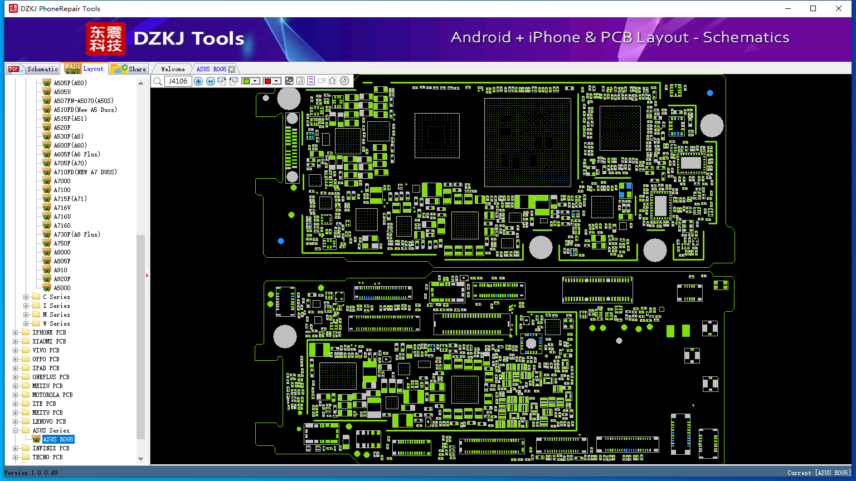This screenshot has width=856, height=481.
Task: Expand the VIVO PCB folder
Action: click(15, 350)
